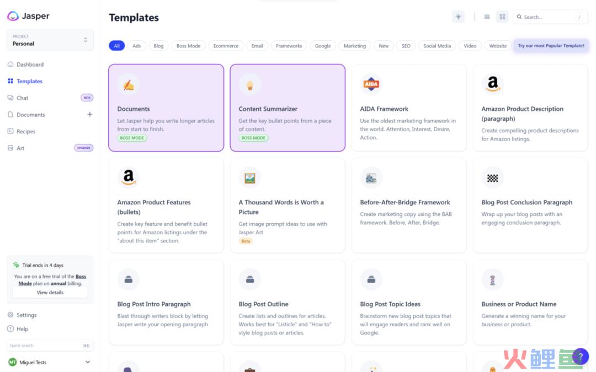Click the Blog Post Outline icon
This screenshot has width=596, height=372.
pos(250,279)
